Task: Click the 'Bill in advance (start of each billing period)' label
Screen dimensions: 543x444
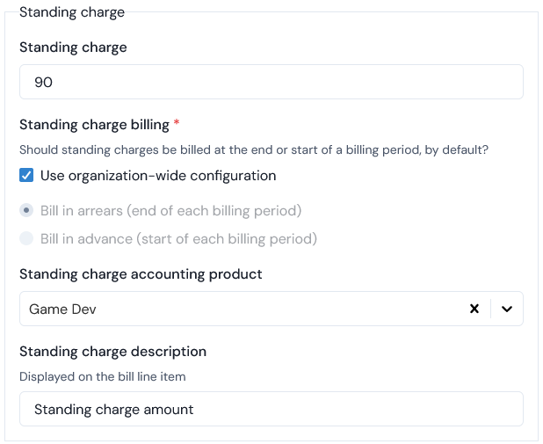Action: coord(178,239)
